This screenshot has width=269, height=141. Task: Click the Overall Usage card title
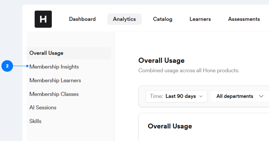(x=170, y=126)
